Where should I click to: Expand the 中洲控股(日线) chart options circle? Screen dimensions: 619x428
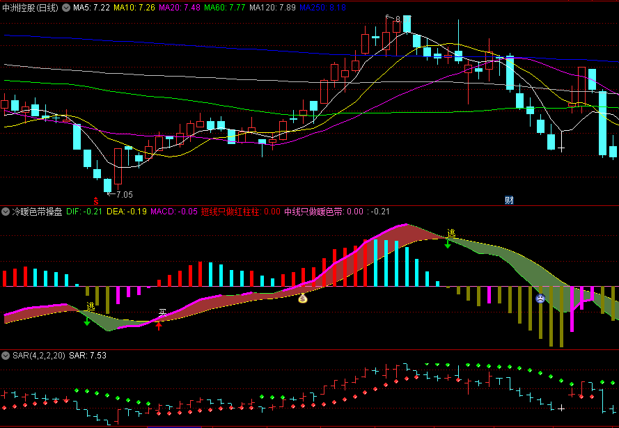67,8
